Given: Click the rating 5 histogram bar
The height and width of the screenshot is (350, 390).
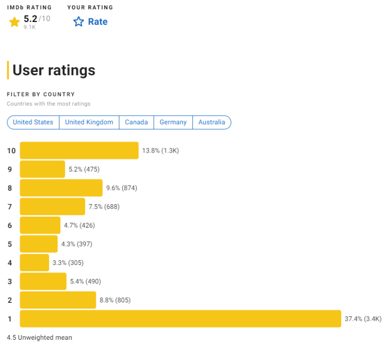Looking at the screenshot, I should (x=38, y=244).
